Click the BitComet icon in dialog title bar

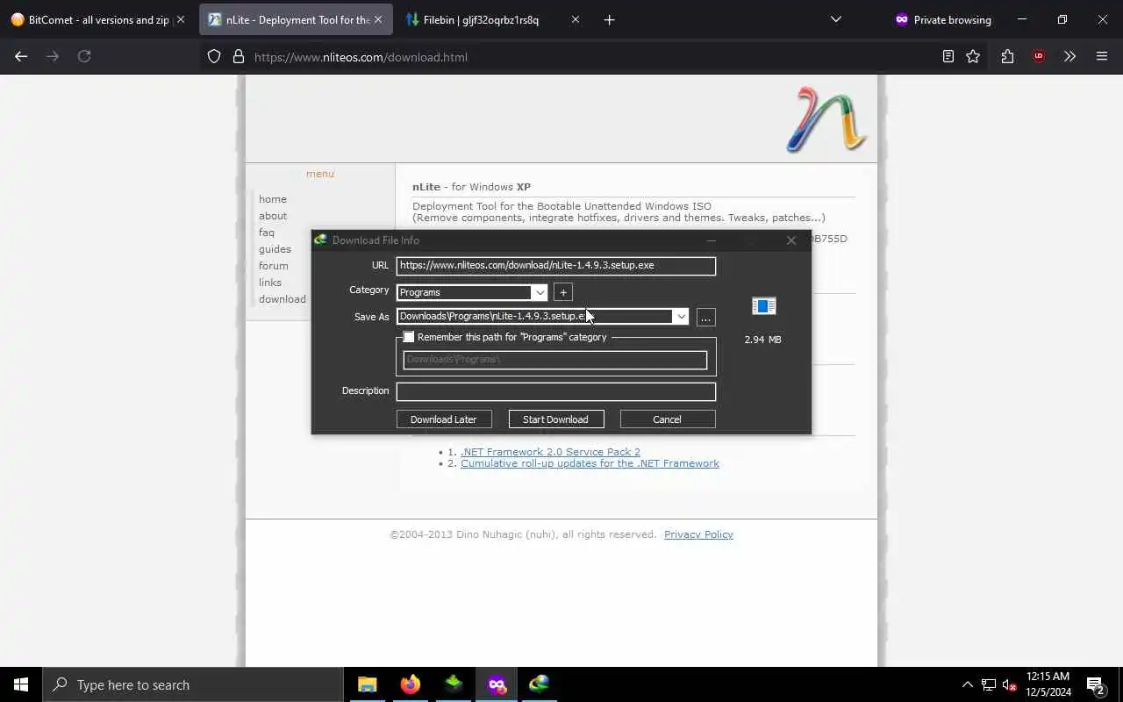321,240
